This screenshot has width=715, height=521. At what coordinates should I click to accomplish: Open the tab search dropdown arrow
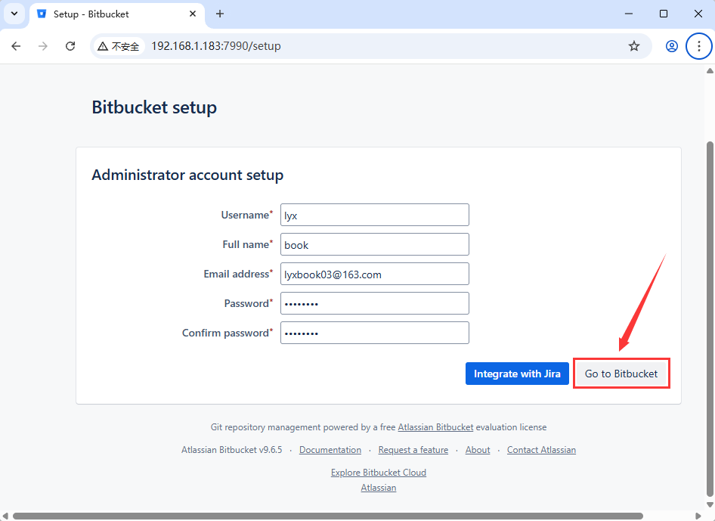tap(14, 14)
